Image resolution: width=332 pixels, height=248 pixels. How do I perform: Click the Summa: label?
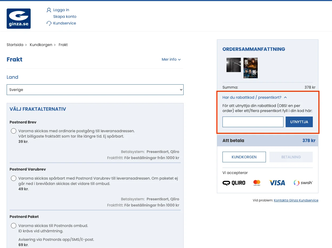tap(230, 87)
